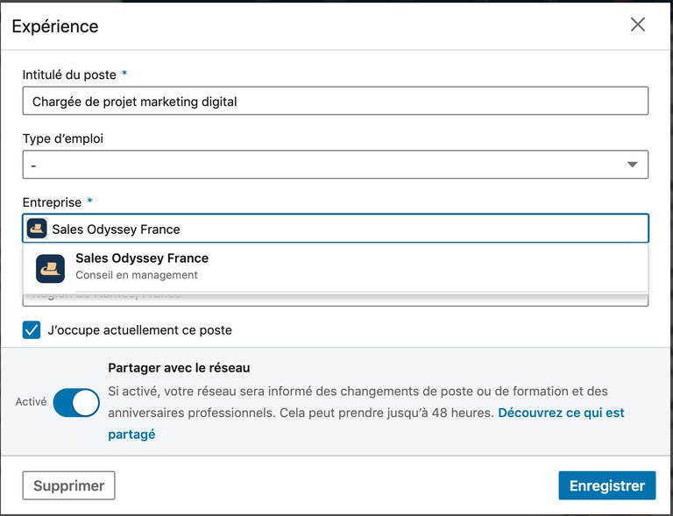Click the Supprimer button

tap(68, 485)
